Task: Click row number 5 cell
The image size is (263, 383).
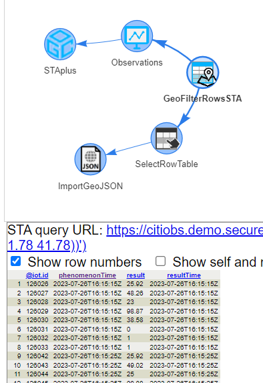Action: point(19,320)
